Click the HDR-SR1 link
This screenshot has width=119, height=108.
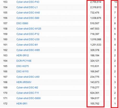tap(22, 104)
